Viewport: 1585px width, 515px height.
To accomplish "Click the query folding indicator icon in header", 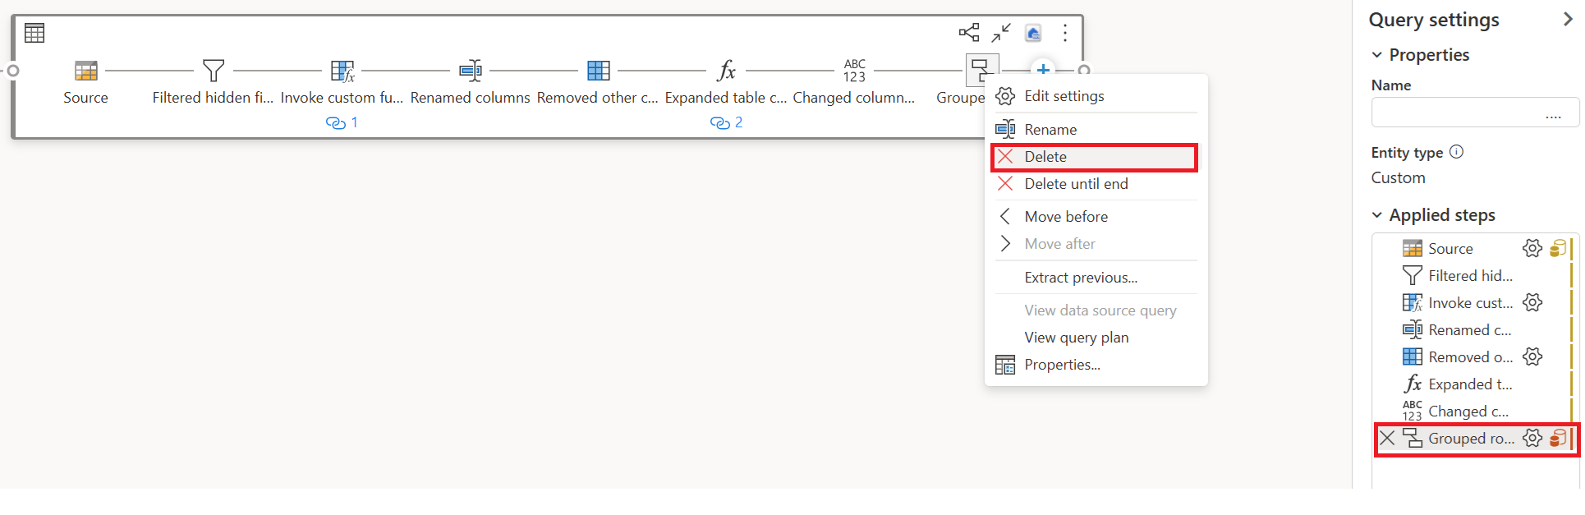I will (1033, 33).
